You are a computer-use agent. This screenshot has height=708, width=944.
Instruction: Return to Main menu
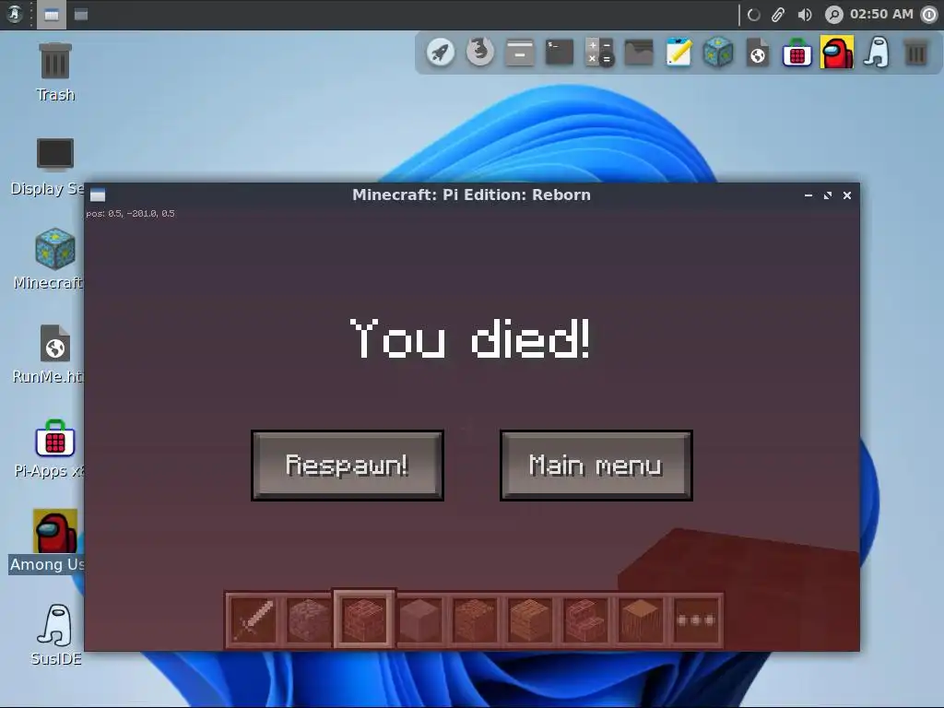pyautogui.click(x=596, y=466)
